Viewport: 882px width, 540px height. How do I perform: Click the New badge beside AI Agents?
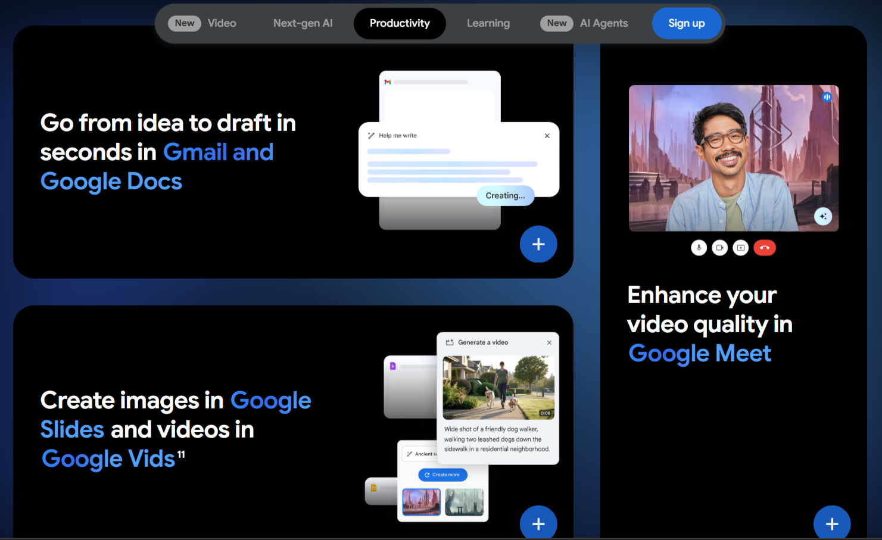(x=557, y=23)
